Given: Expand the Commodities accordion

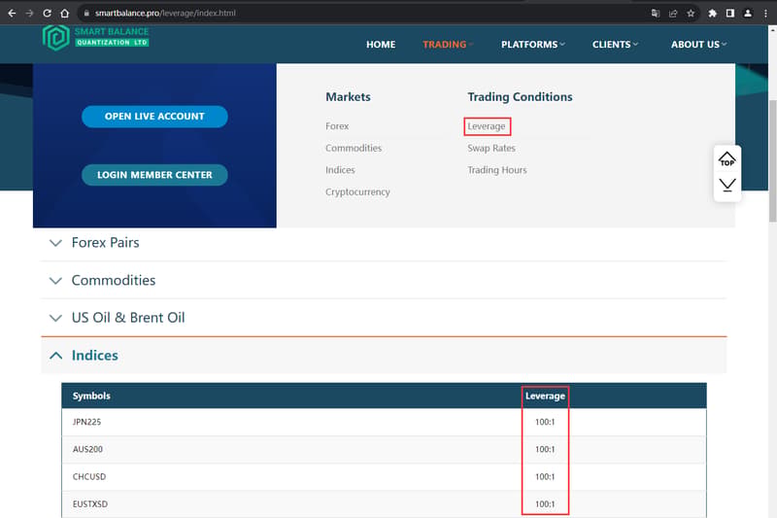Looking at the screenshot, I should 384,280.
